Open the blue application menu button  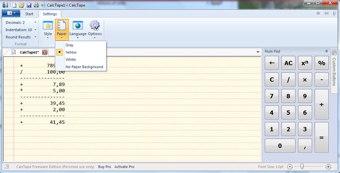point(11,13)
